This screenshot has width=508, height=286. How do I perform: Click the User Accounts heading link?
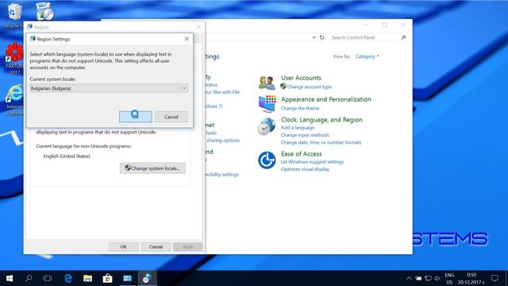coord(301,78)
